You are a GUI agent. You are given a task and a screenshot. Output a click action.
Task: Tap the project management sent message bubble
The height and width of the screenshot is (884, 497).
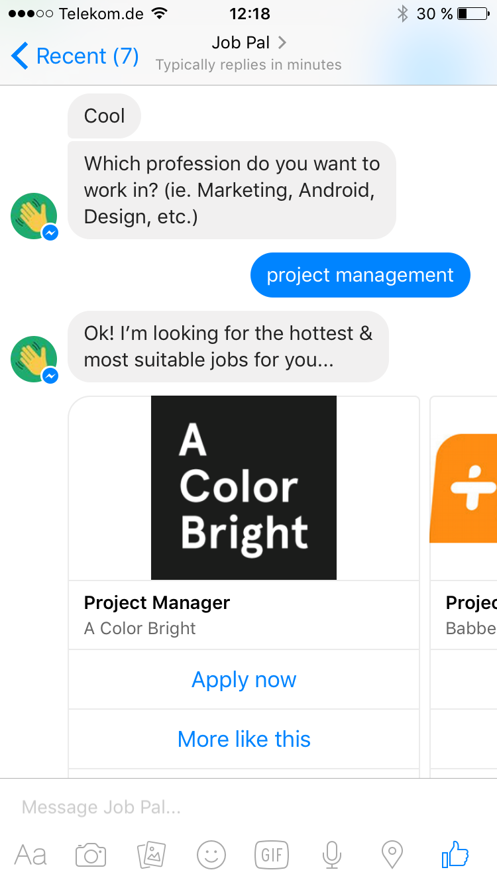click(x=360, y=276)
